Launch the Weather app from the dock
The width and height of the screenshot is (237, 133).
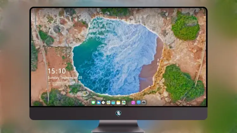click(x=99, y=102)
